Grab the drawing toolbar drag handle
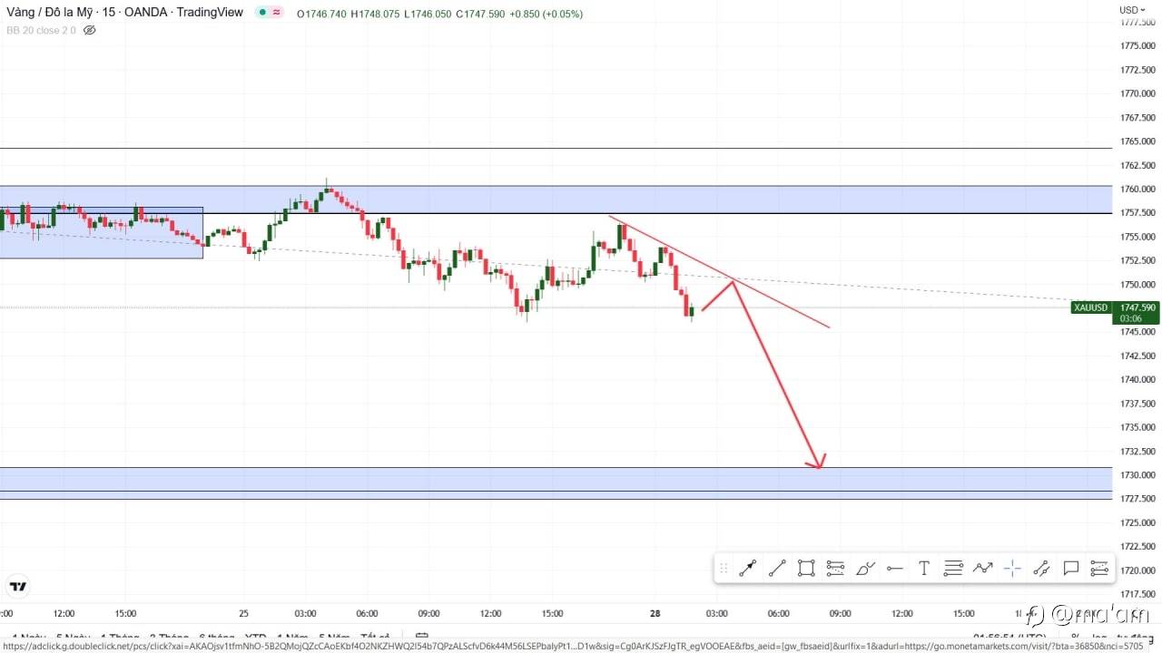The width and height of the screenshot is (1162, 653). click(724, 569)
